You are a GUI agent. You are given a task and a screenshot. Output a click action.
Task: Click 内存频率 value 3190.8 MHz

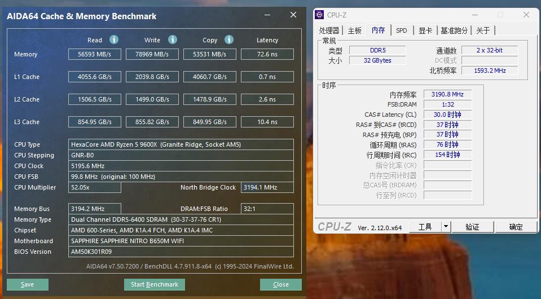pyautogui.click(x=447, y=94)
